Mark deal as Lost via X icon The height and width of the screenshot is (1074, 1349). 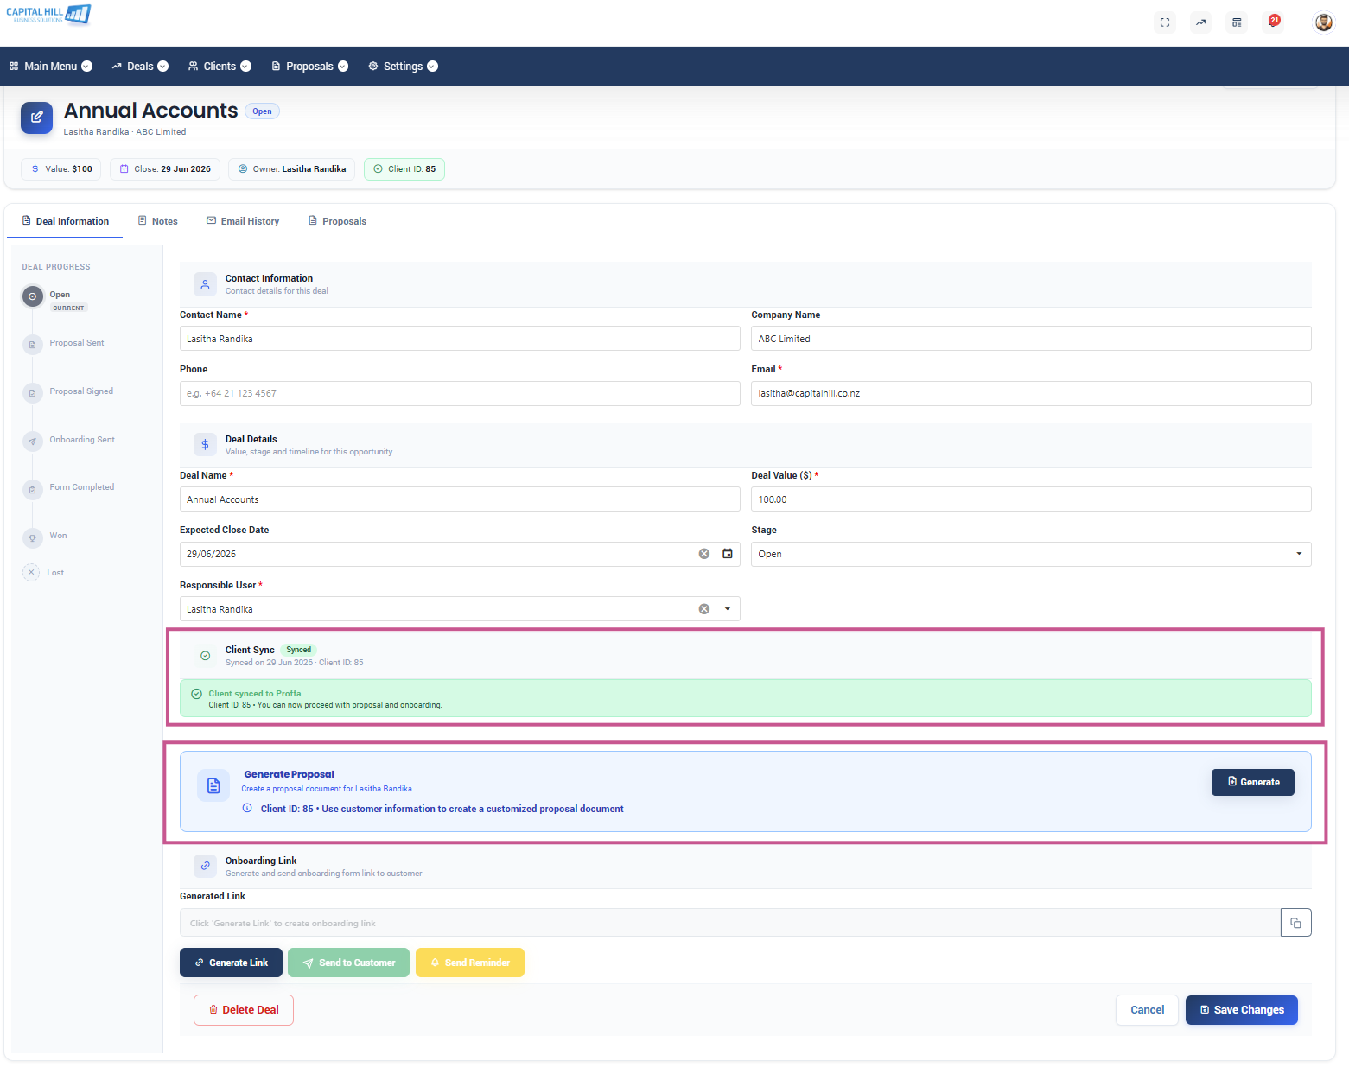(x=31, y=572)
